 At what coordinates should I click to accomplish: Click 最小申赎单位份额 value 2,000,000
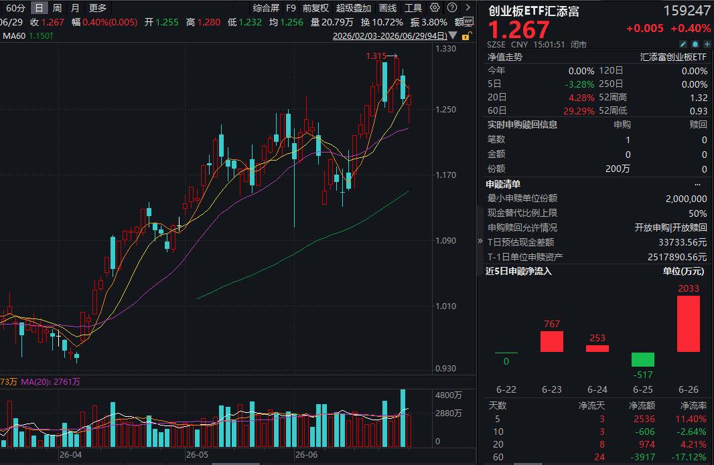687,199
